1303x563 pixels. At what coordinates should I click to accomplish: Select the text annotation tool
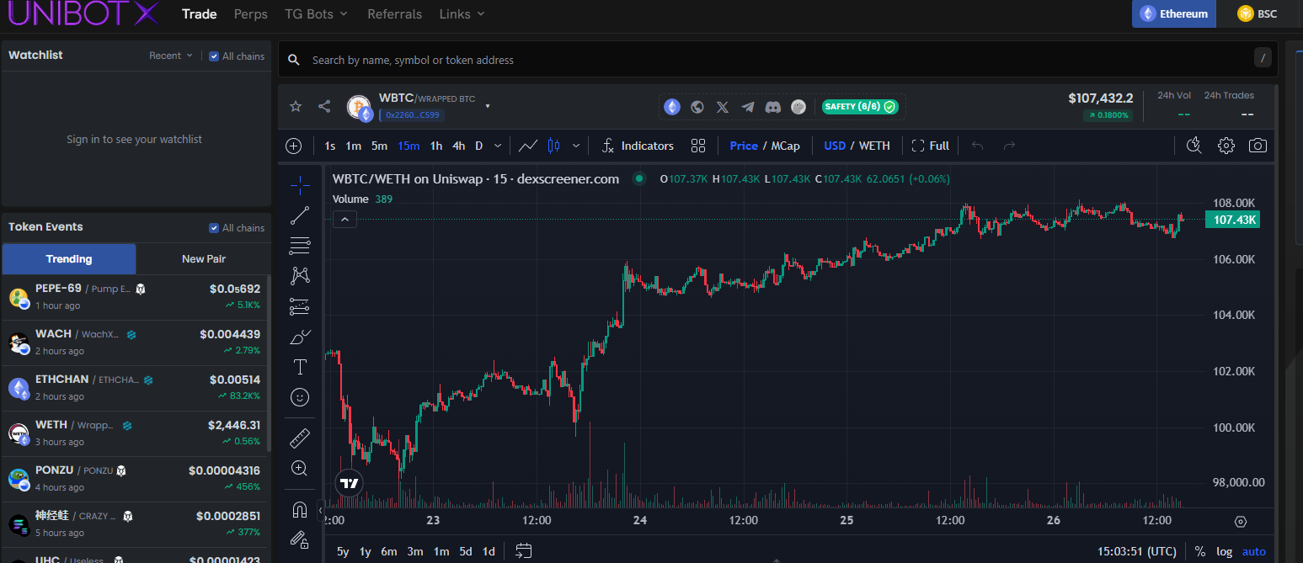click(300, 367)
